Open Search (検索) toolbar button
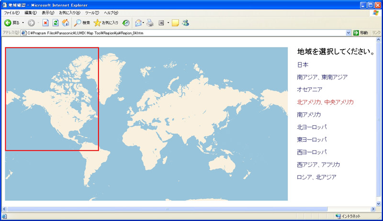Screen dimensions: 383x221 82,23
